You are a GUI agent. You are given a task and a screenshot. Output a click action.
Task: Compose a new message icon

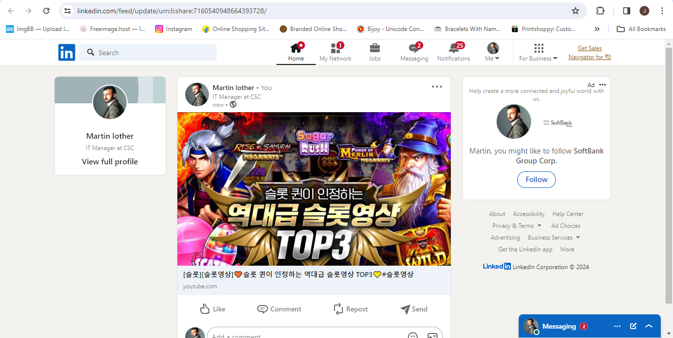[x=633, y=326]
